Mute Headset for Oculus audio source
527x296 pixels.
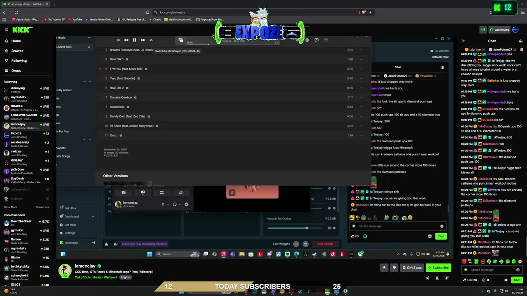click(329, 228)
